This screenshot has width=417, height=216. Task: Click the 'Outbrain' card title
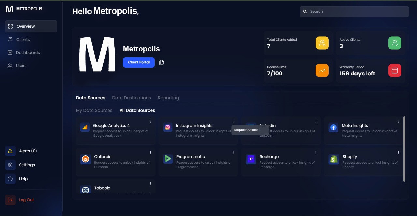pyautogui.click(x=103, y=157)
